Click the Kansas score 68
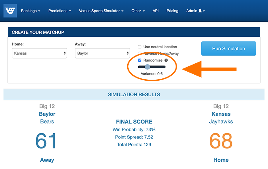268x169 pixels. 221,141
